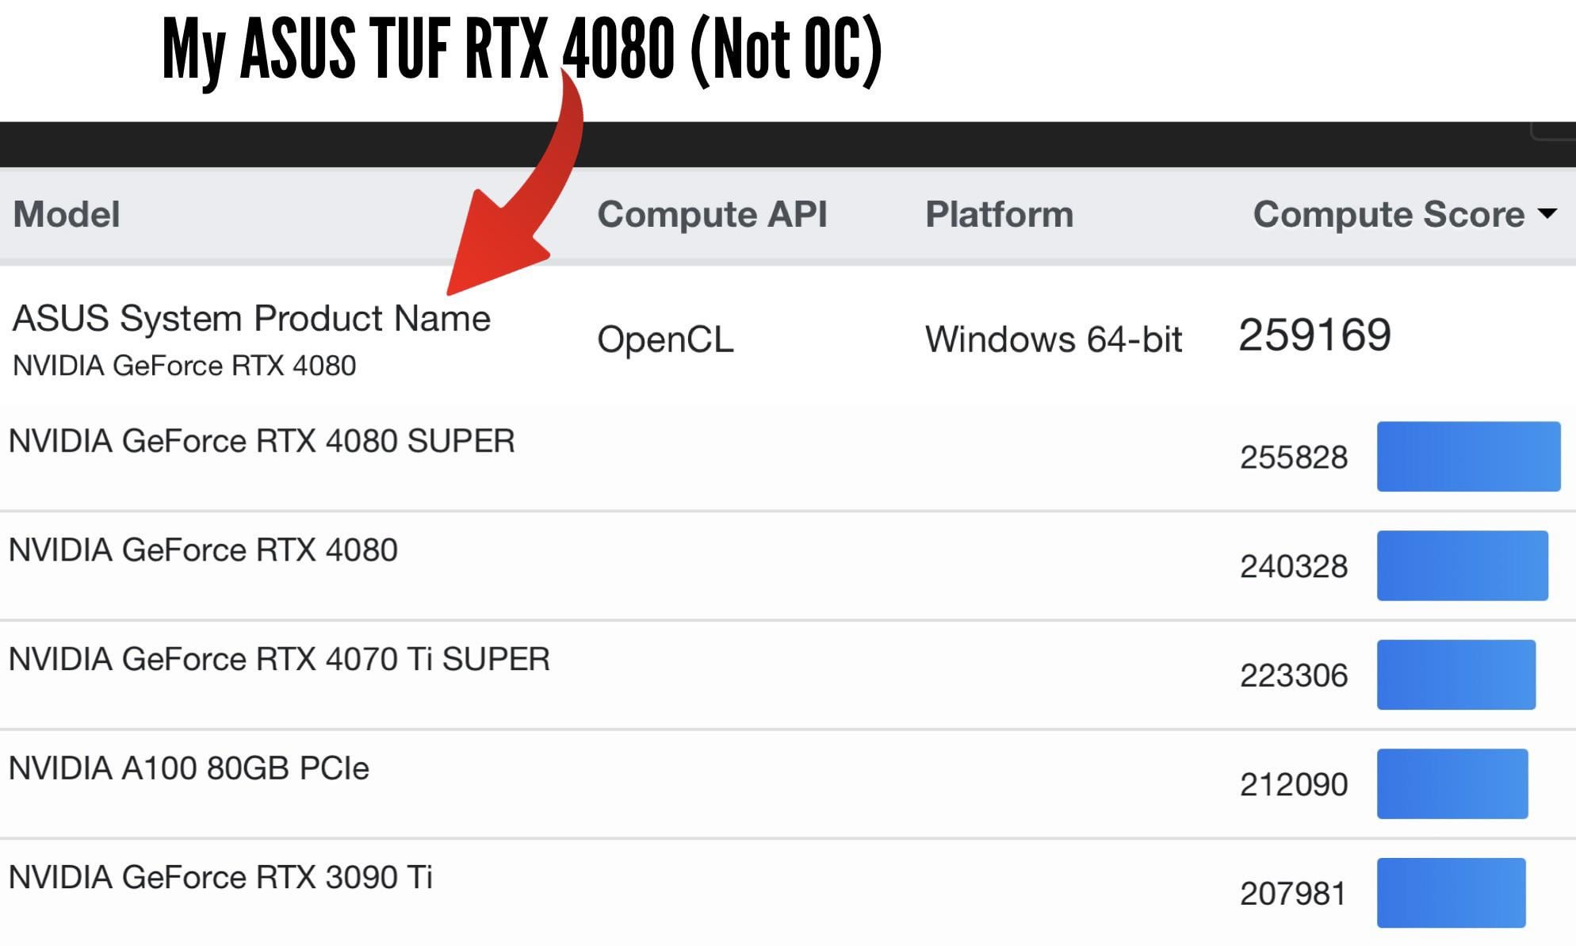Open the NVIDIA GeForce RTX 4070 Ti SUPER entry
This screenshot has width=1576, height=946.
click(x=279, y=659)
